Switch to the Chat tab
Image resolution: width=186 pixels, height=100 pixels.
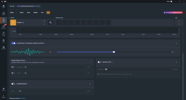tap(28, 12)
